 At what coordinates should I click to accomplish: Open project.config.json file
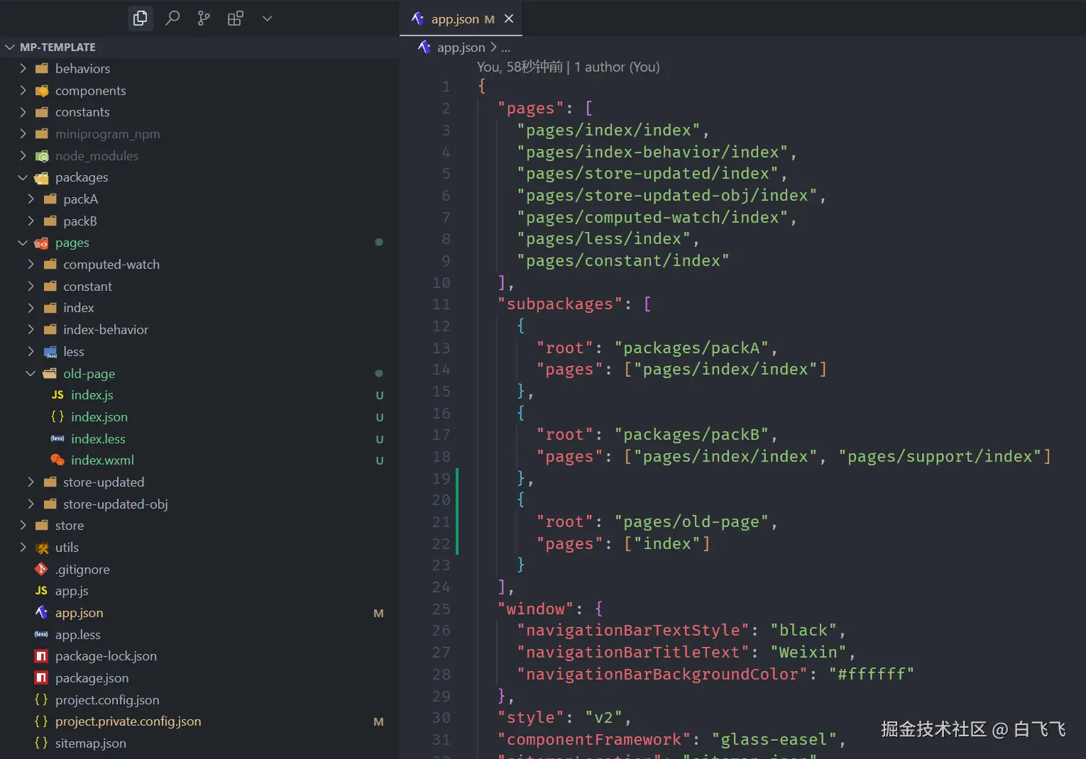point(107,700)
